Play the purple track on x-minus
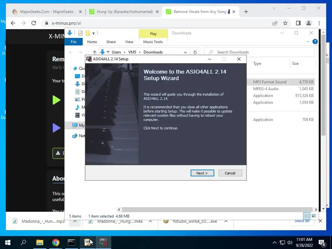This screenshot has height=249, width=332. click(56, 128)
